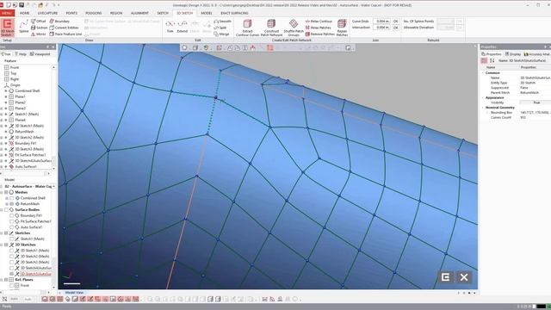Click the red MENU button
The image size is (551, 310).
coord(7,13)
